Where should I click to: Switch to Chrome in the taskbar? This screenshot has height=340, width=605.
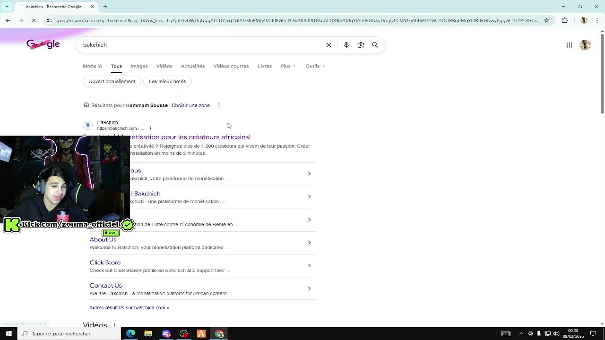click(219, 334)
